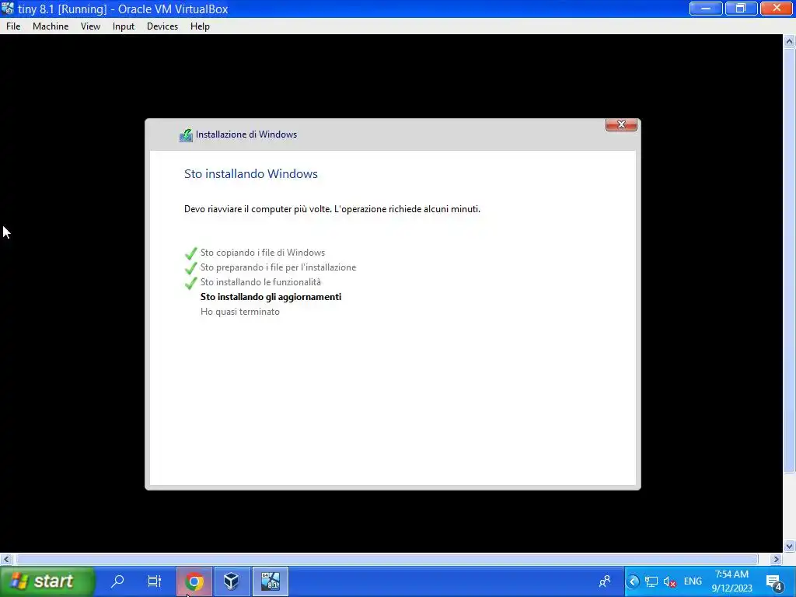Switch to Google Chrome on taskbar

(x=194, y=581)
